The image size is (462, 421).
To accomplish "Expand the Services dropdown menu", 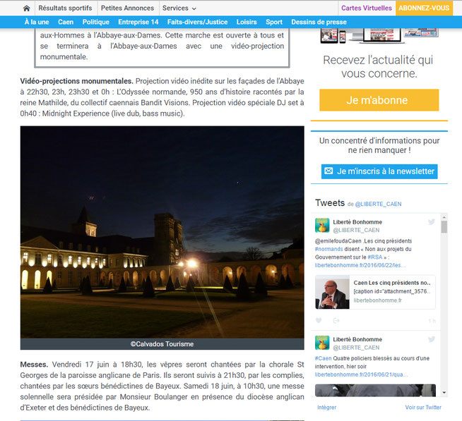I will pos(179,8).
